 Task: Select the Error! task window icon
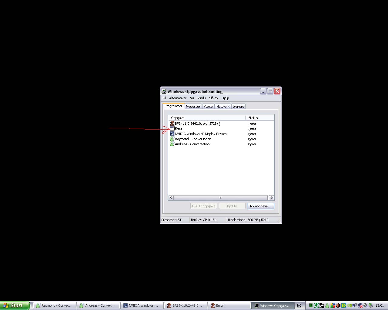(172, 129)
